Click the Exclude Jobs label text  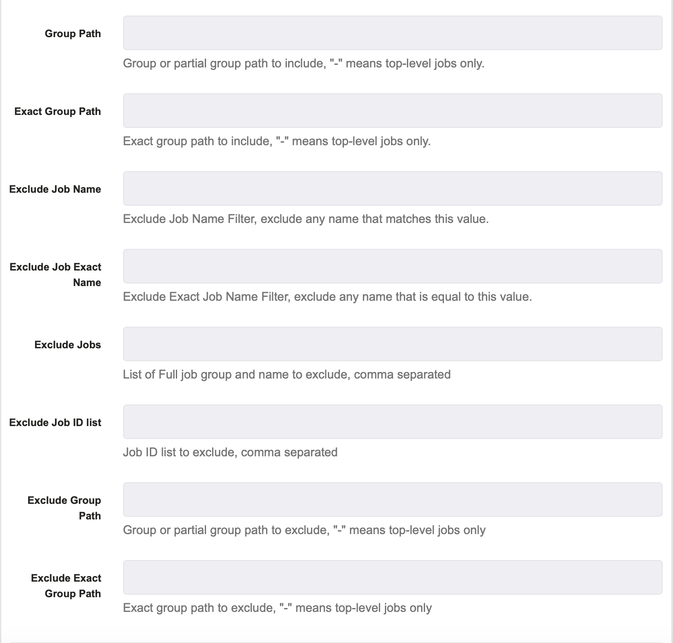(x=68, y=345)
